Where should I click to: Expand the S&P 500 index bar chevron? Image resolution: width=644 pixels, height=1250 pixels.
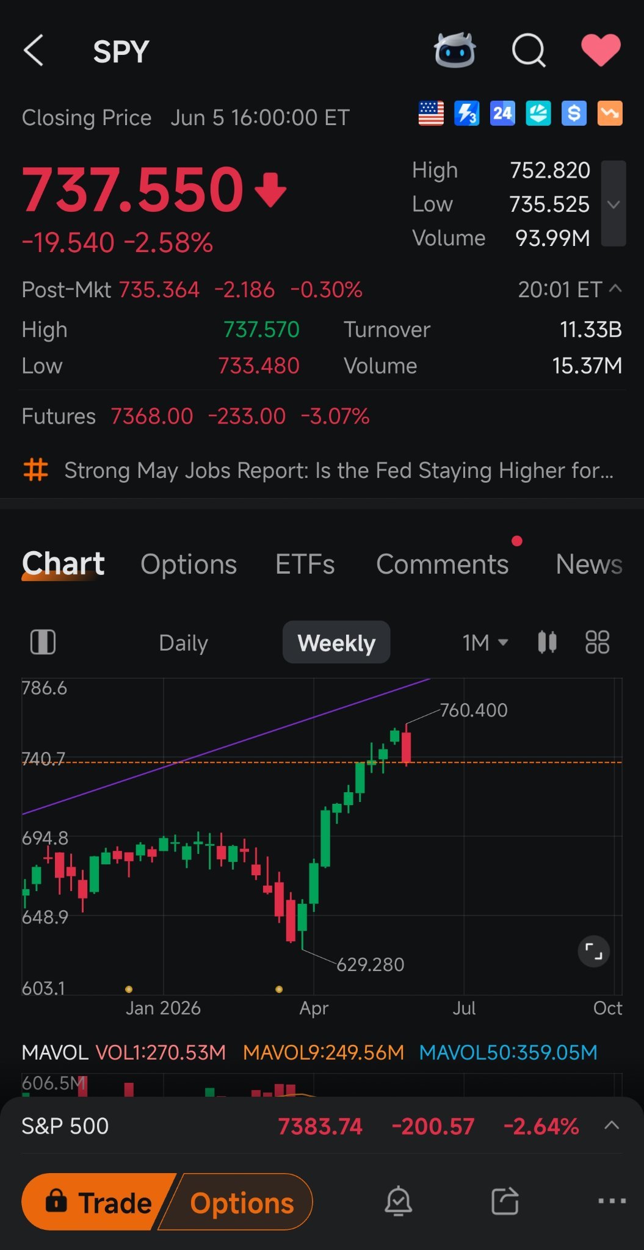(x=612, y=1125)
